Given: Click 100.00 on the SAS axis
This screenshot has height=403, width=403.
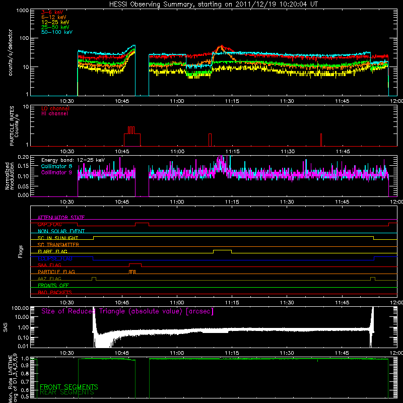Looking at the screenshot, I should point(20,308).
